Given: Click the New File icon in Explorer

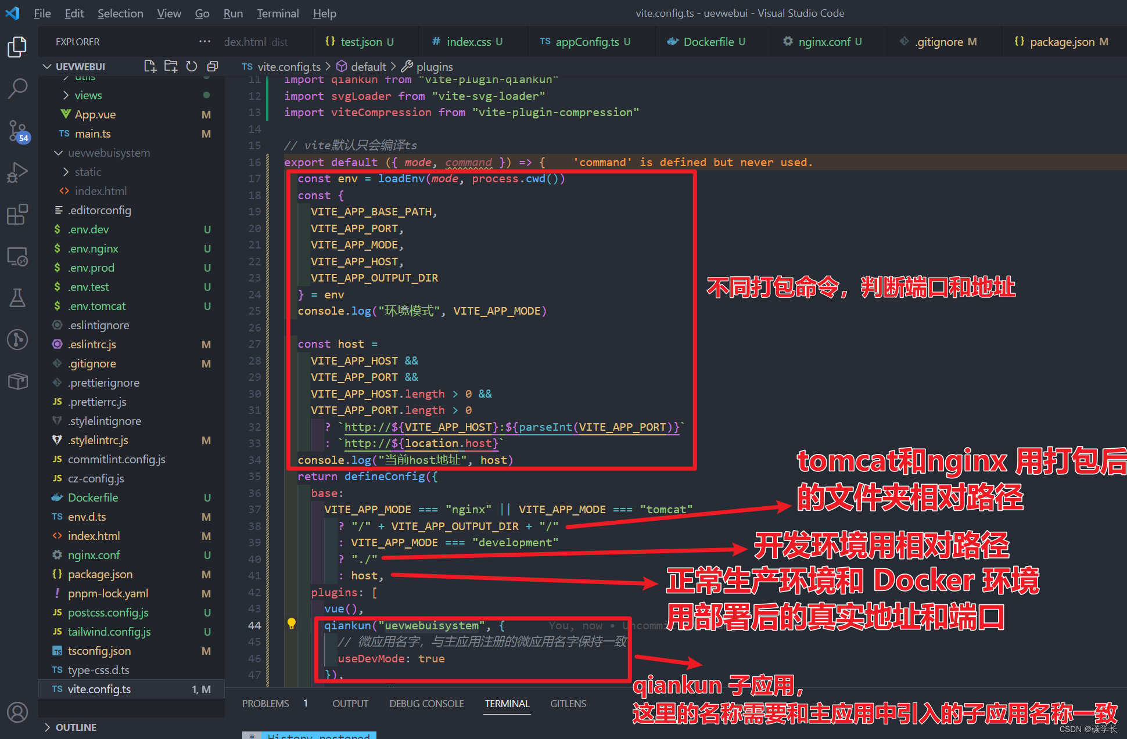Looking at the screenshot, I should point(150,66).
